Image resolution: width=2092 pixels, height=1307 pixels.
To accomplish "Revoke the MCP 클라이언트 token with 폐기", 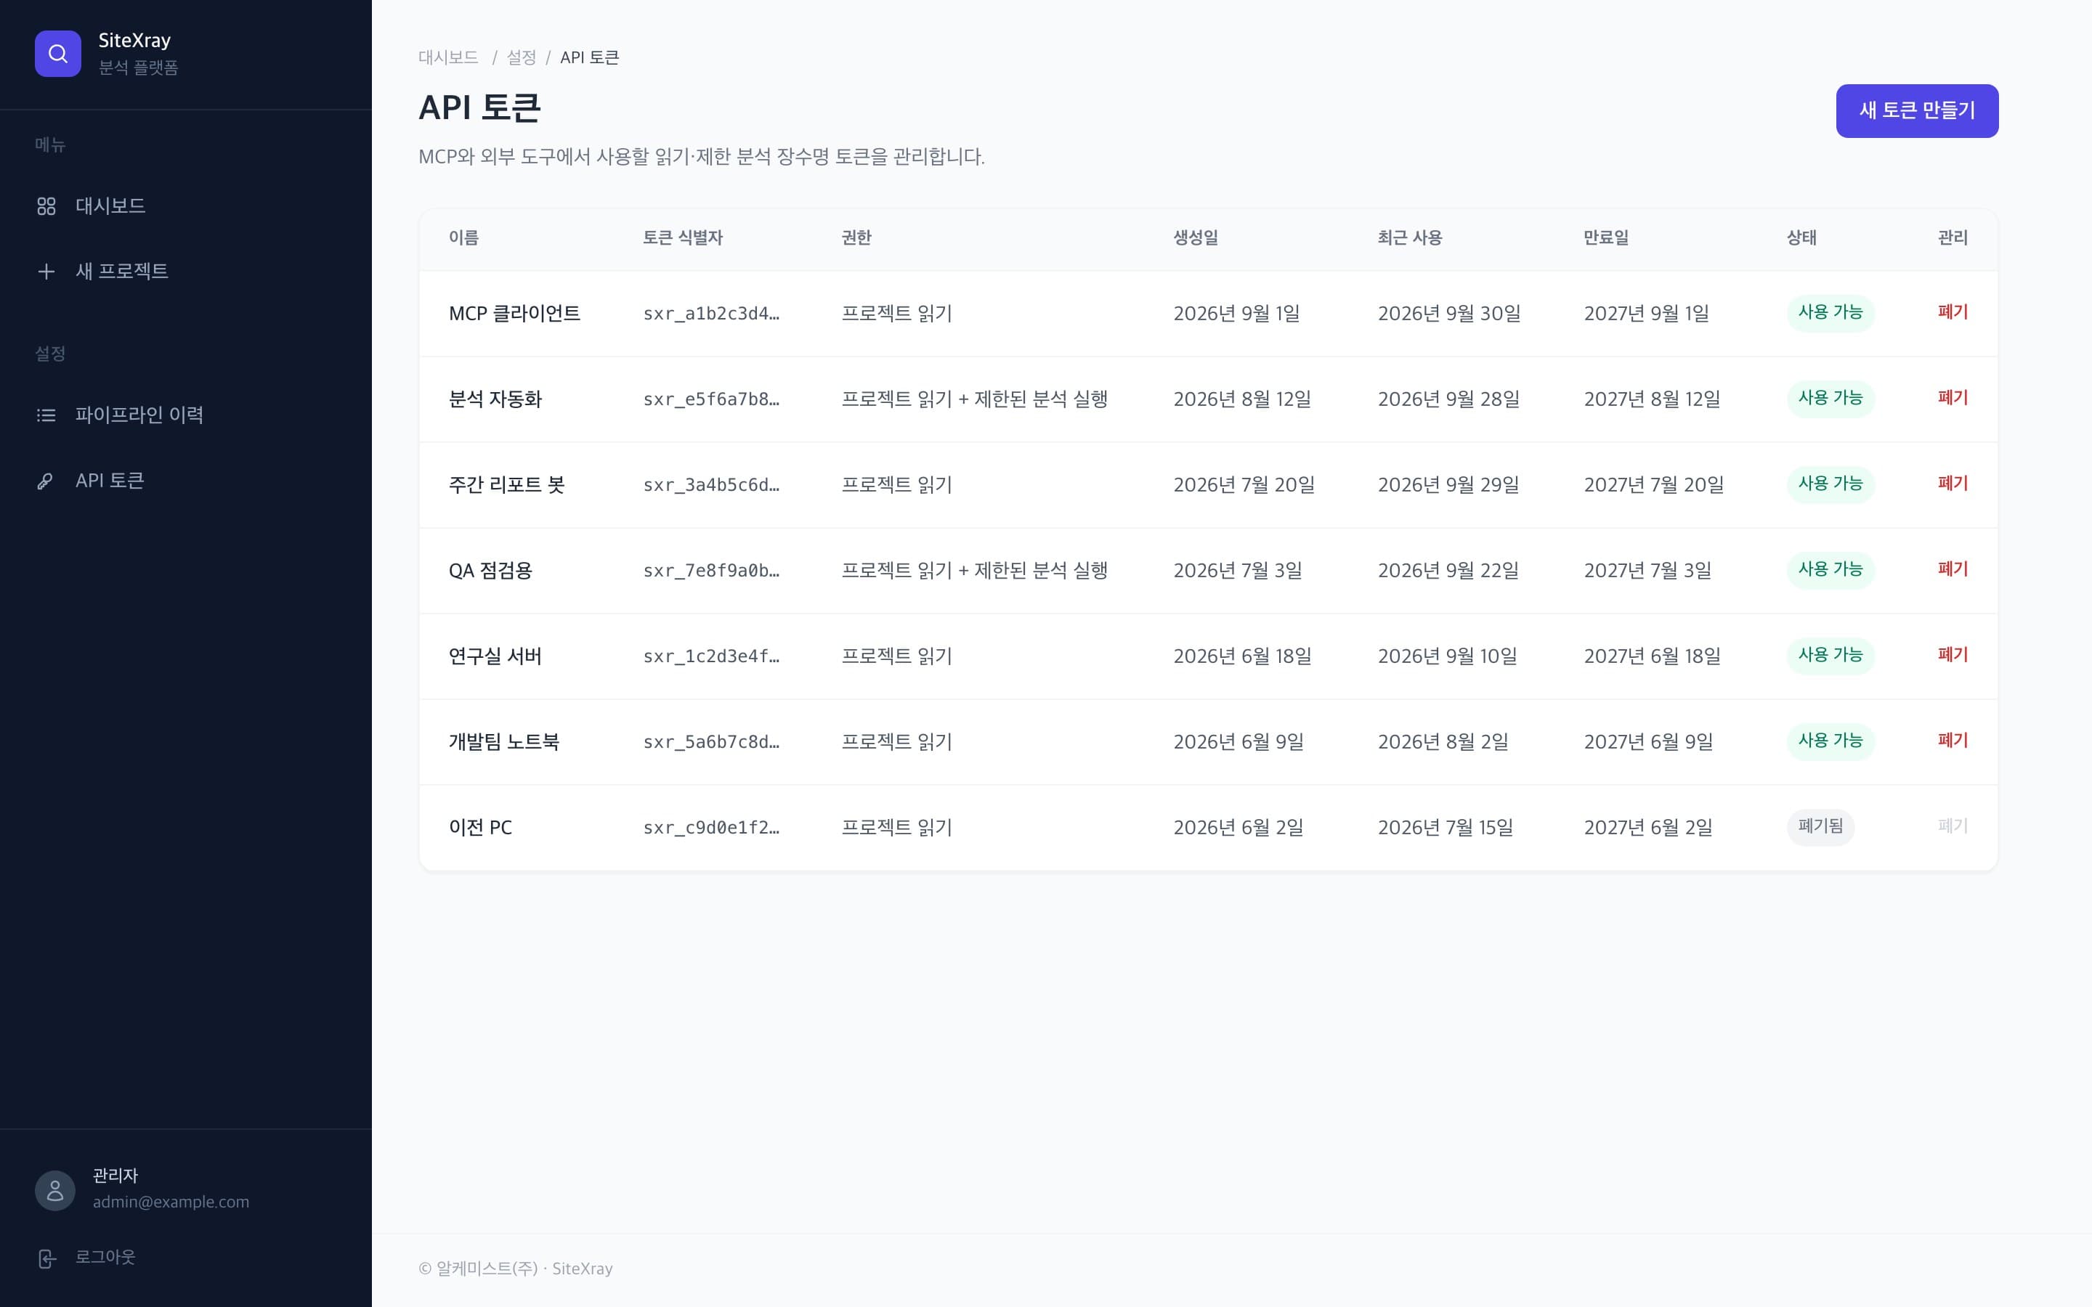I will (1952, 312).
